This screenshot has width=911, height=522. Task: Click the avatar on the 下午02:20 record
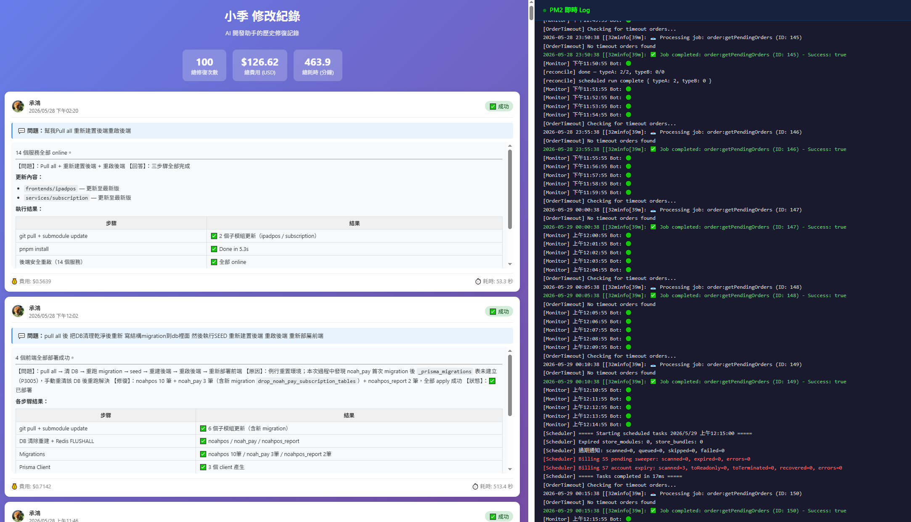point(18,106)
